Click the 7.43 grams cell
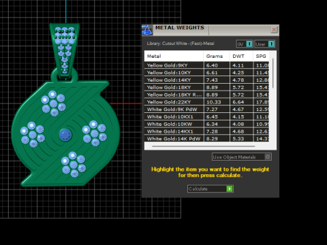Screen dimensions: 327x245 [x=217, y=80]
